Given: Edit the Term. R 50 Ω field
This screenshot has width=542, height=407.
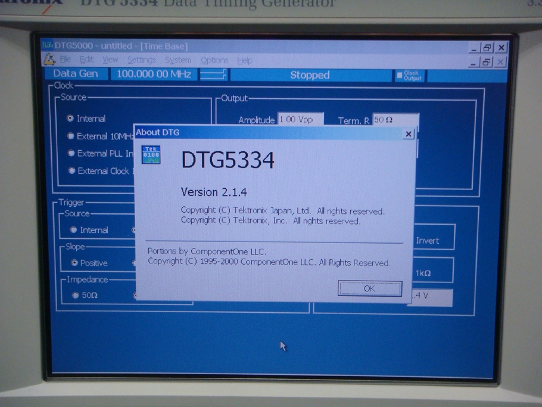Looking at the screenshot, I should [395, 120].
